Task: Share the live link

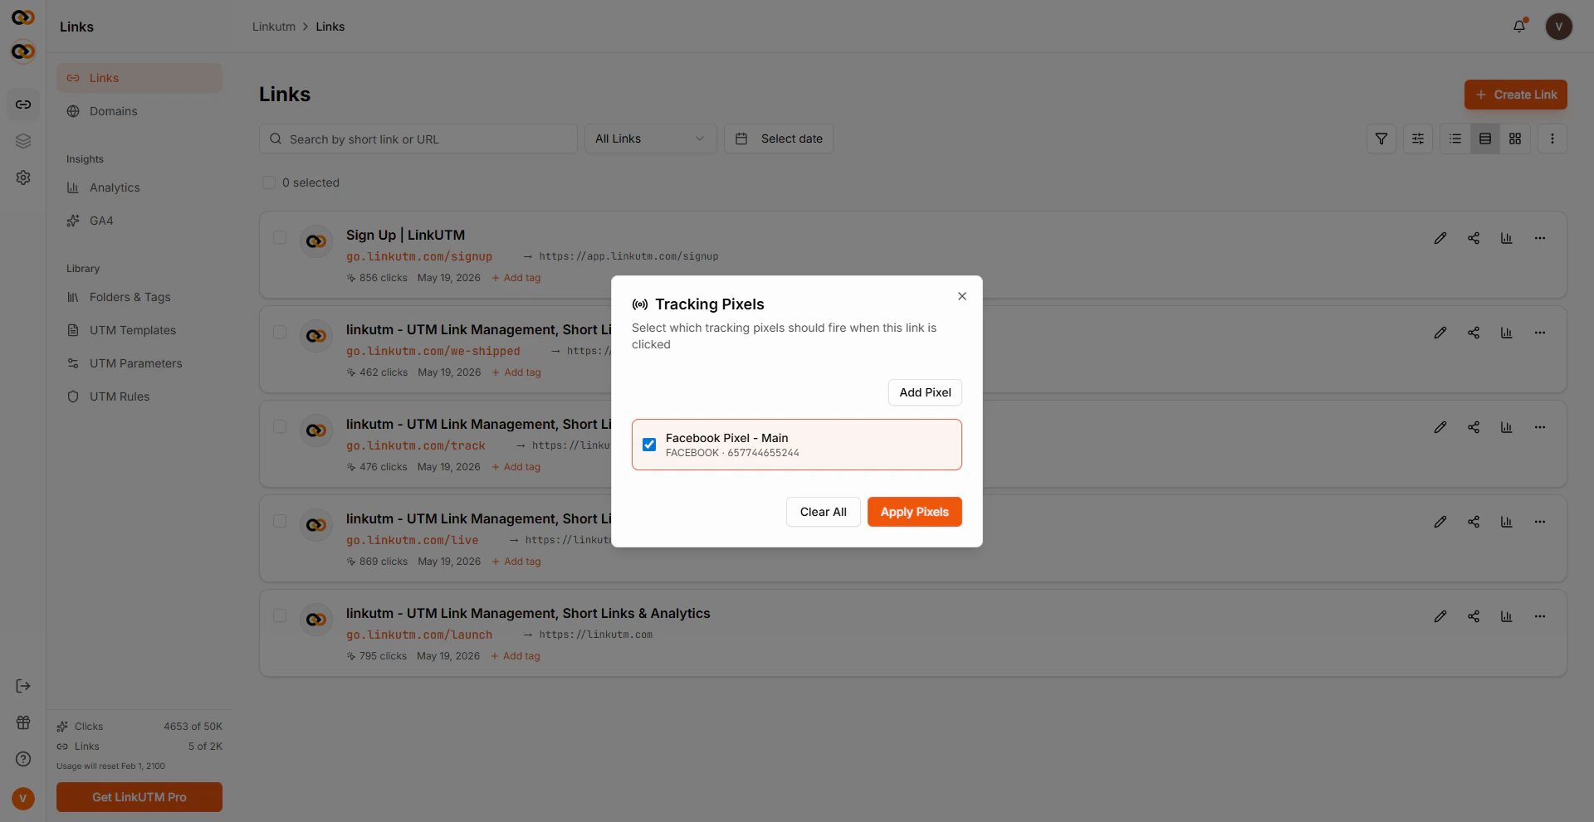Action: pos(1474,522)
